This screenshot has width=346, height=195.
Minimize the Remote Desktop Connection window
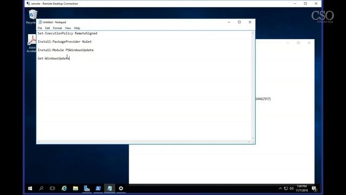tap(295, 4)
